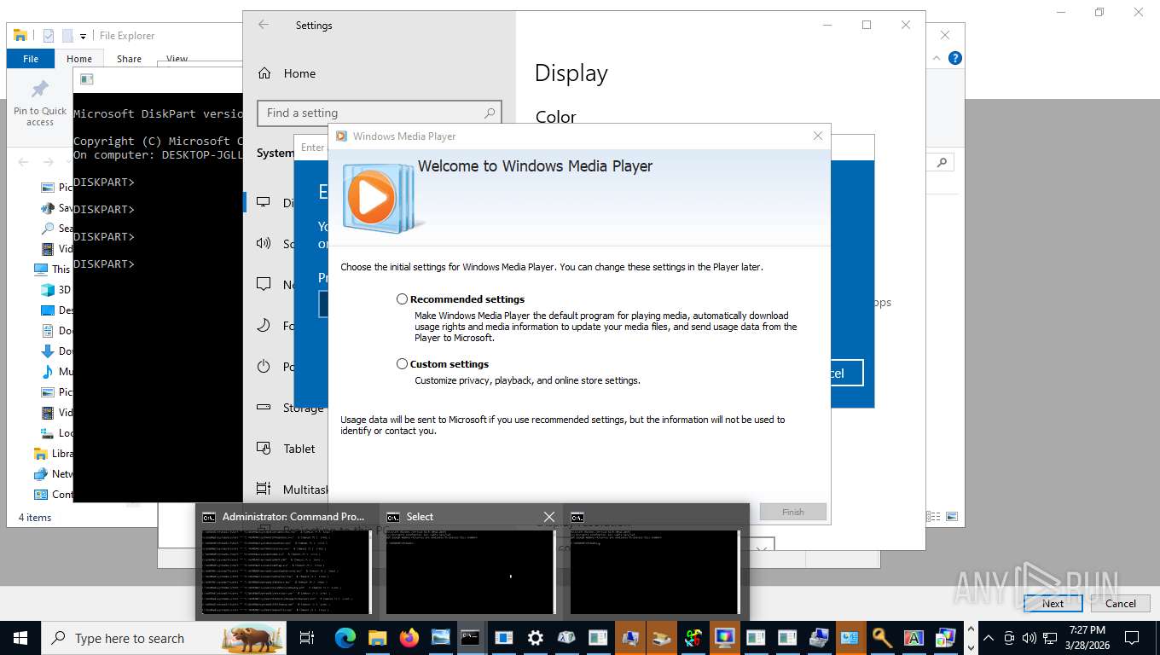Viewport: 1160px width, 655px height.
Task: Select Libraries in the navigation pane
Action: tap(53, 454)
